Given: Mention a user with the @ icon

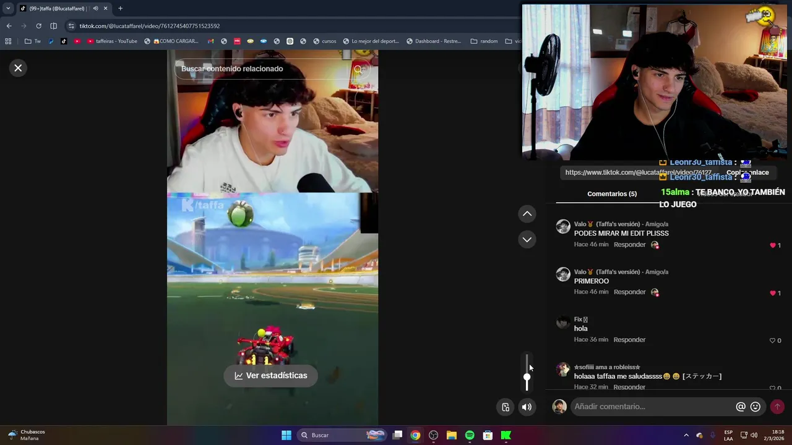Looking at the screenshot, I should [741, 407].
